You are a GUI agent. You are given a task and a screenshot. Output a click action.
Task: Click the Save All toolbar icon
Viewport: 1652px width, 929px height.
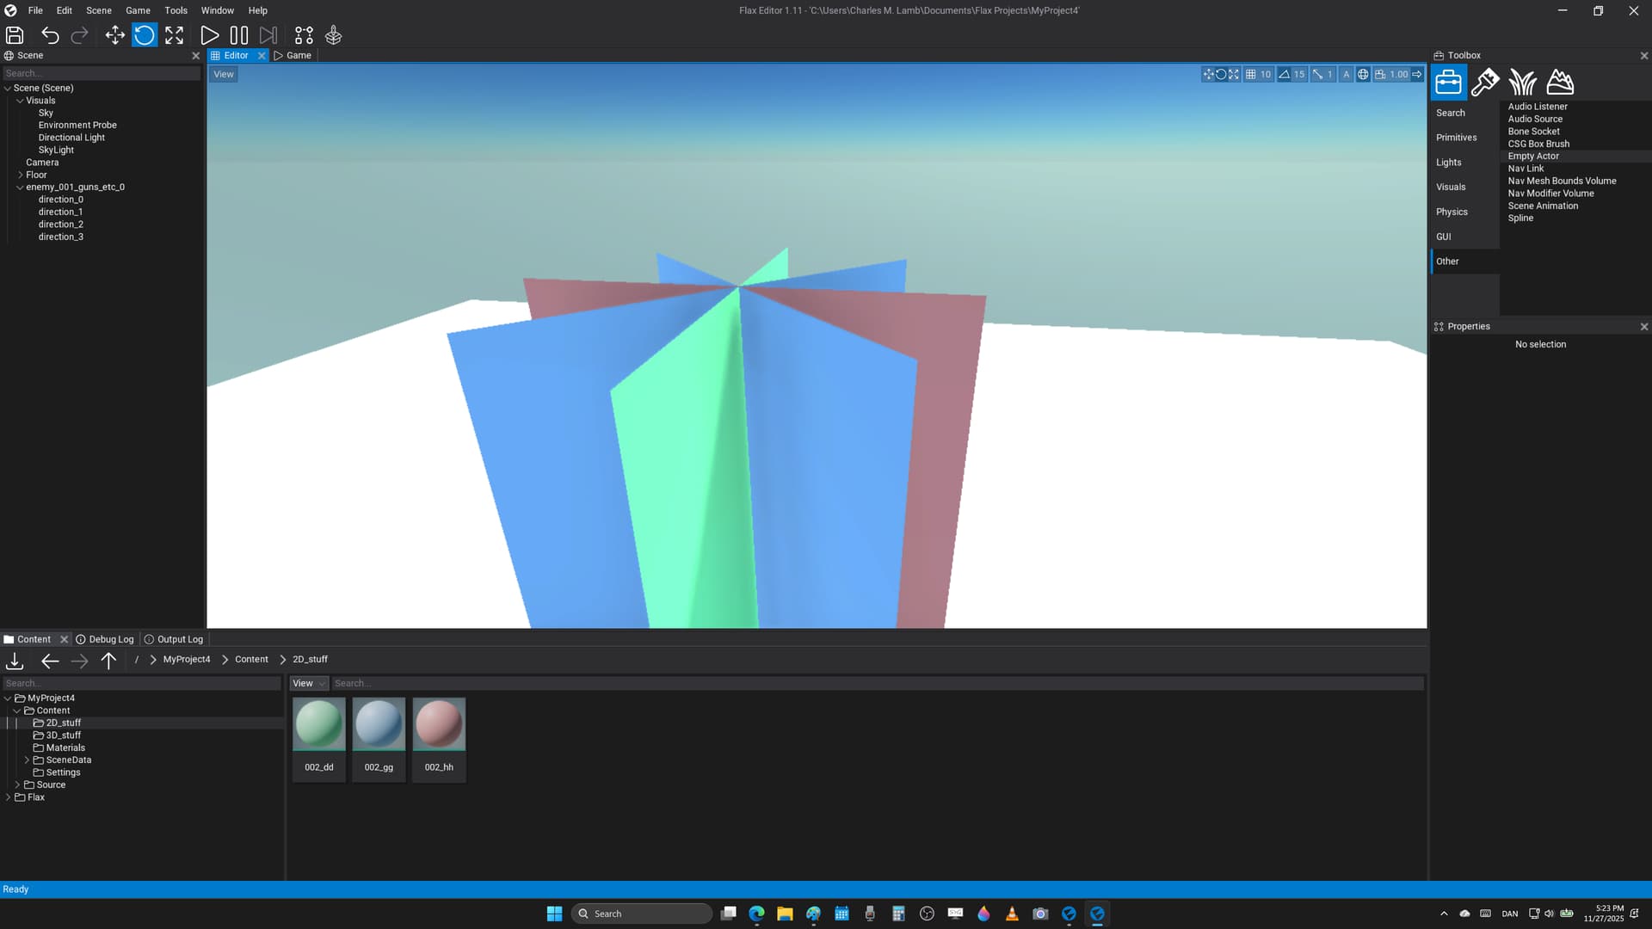(x=15, y=35)
